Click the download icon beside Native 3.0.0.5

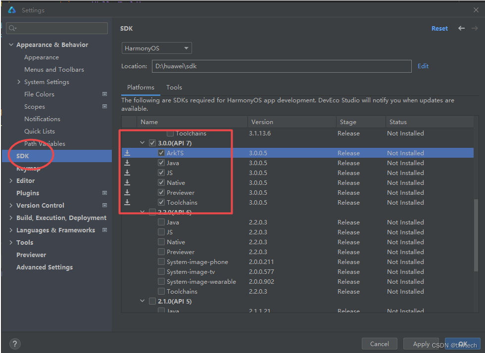(127, 182)
